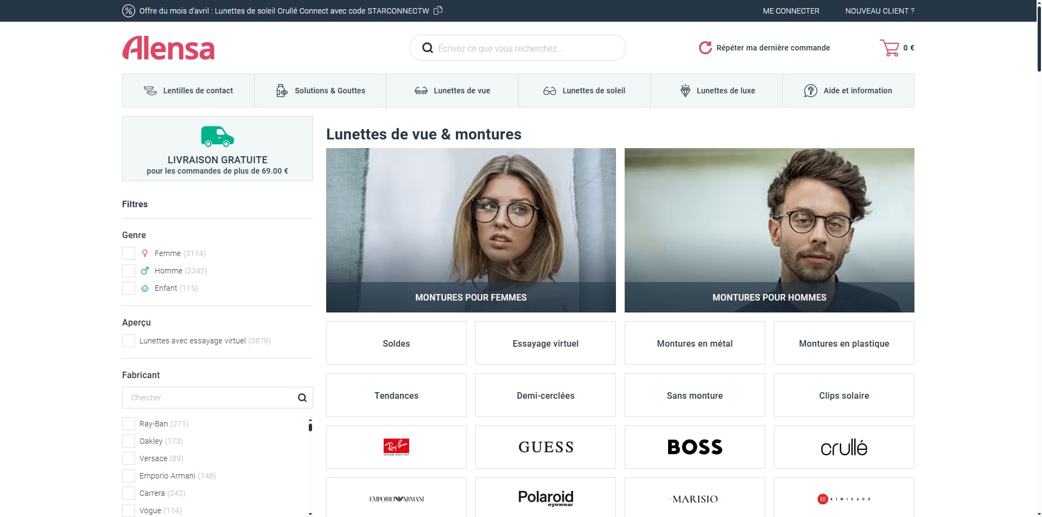Open the Aide et information menu
Image resolution: width=1042 pixels, height=517 pixels.
pos(848,91)
